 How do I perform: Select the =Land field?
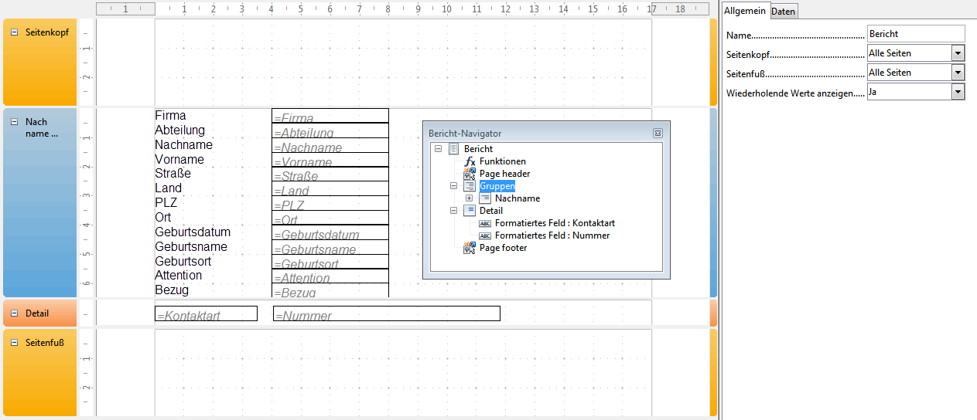(330, 188)
